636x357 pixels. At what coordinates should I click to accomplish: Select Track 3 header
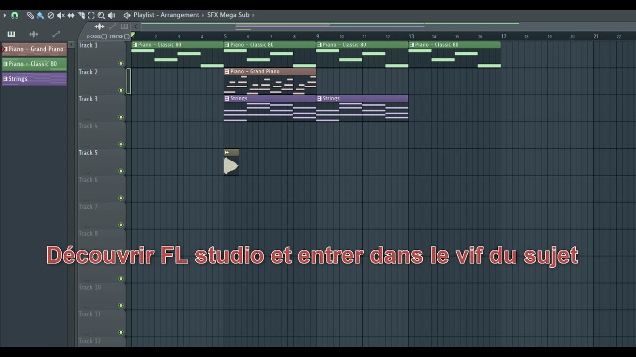coord(102,108)
